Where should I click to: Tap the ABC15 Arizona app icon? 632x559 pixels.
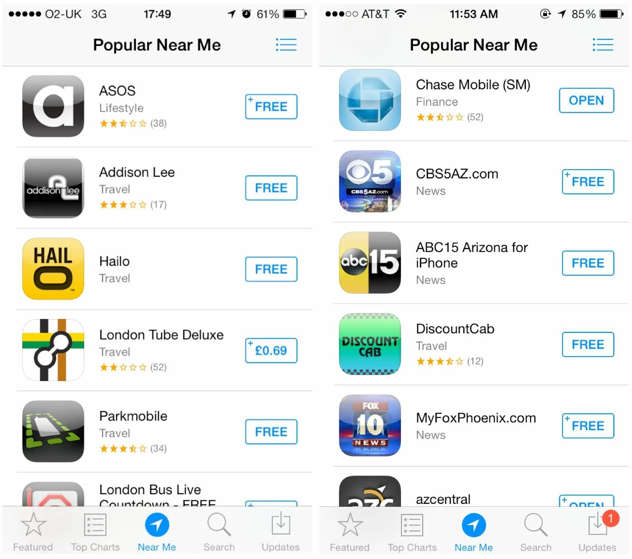[x=370, y=263]
